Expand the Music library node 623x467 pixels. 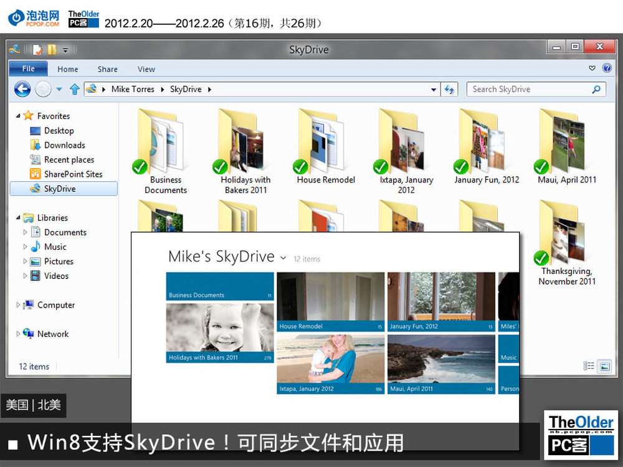pos(25,247)
